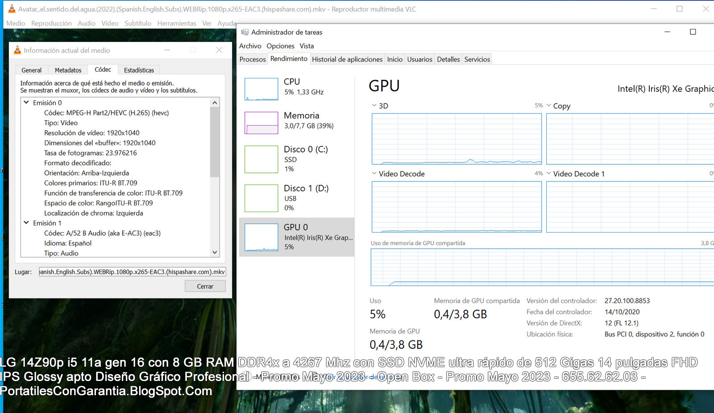
Task: Open the Ver menu in VLC
Action: tap(207, 23)
